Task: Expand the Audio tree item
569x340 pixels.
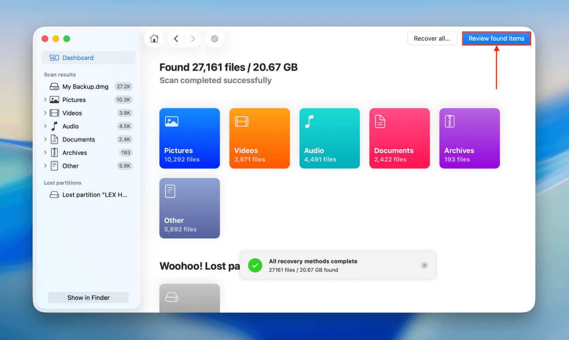Action: point(45,126)
